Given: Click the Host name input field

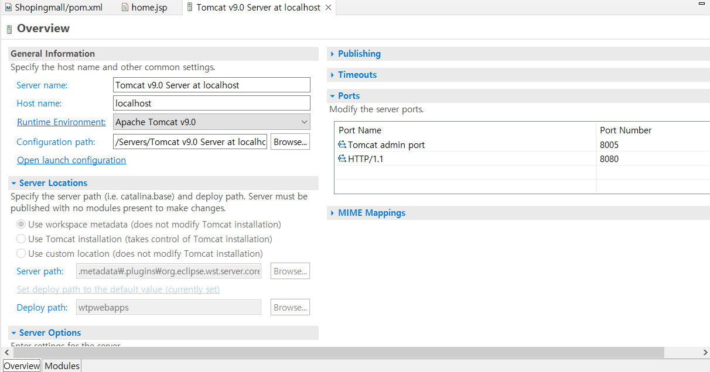Looking at the screenshot, I should (x=211, y=103).
